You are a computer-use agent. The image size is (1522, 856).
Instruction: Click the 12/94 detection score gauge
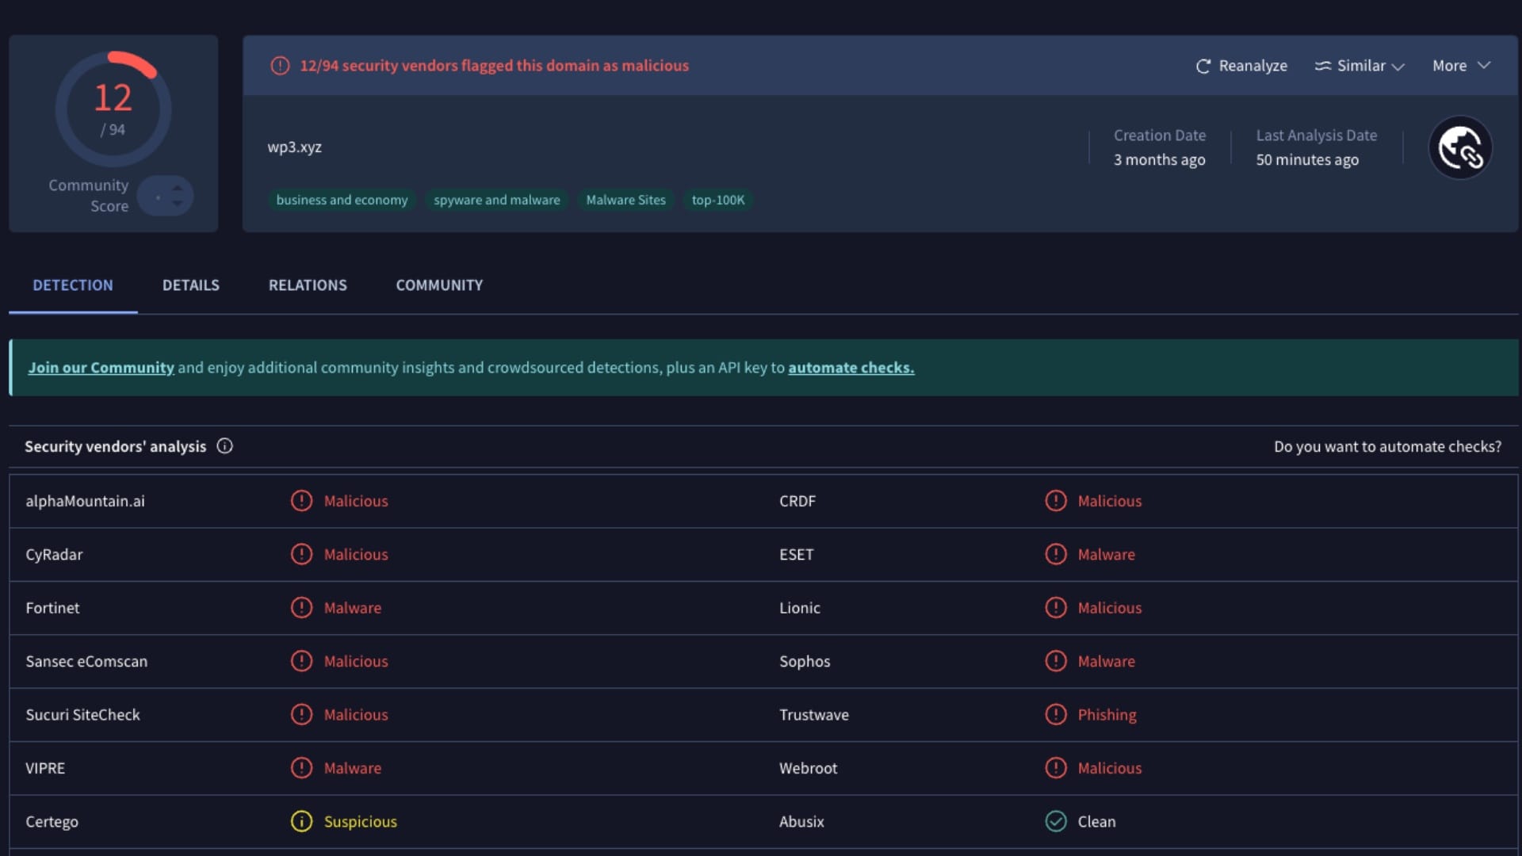(113, 109)
